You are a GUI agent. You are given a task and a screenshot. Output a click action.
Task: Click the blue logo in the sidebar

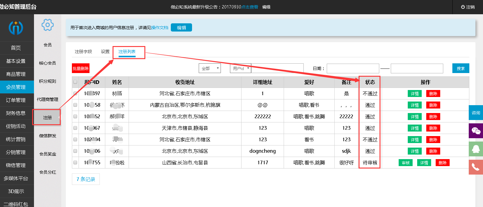[16, 28]
